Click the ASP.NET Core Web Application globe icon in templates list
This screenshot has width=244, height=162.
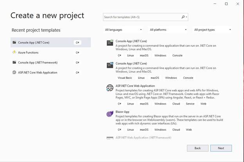click(x=110, y=88)
